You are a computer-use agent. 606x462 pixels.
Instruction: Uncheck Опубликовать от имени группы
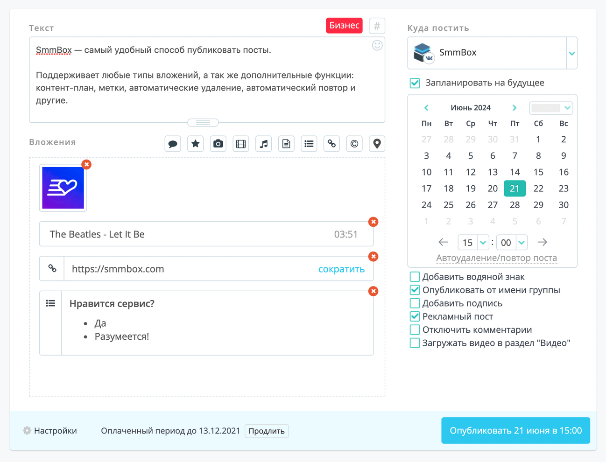(415, 290)
